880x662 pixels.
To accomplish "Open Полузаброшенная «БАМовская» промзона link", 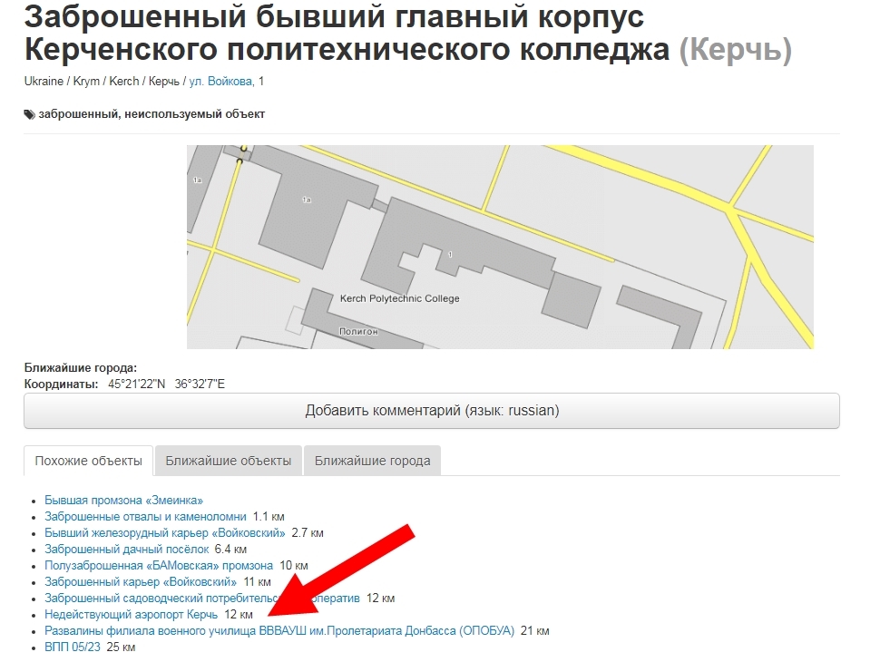I will pyautogui.click(x=159, y=566).
